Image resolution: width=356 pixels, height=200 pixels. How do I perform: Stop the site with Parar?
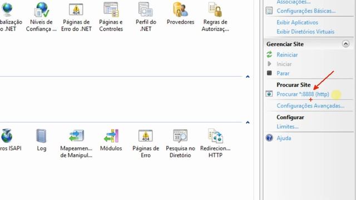pos(283,73)
